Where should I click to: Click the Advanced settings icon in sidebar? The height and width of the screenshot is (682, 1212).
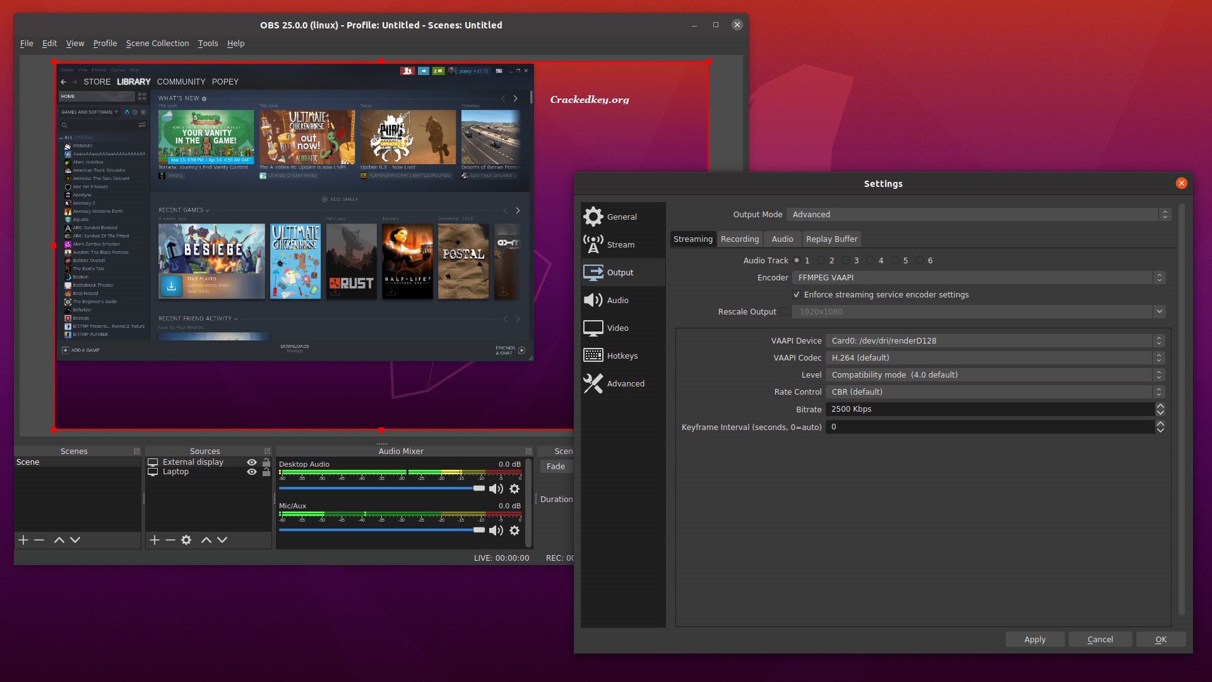[x=593, y=382]
